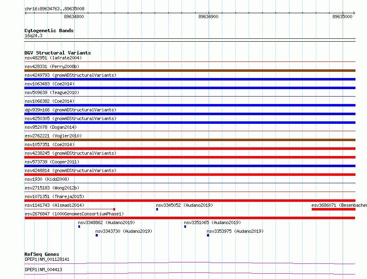Viewport: 367px width, 279px height.
Task: Click the chr16:89634763..89635008 region label
Action: pyautogui.click(x=54, y=9)
